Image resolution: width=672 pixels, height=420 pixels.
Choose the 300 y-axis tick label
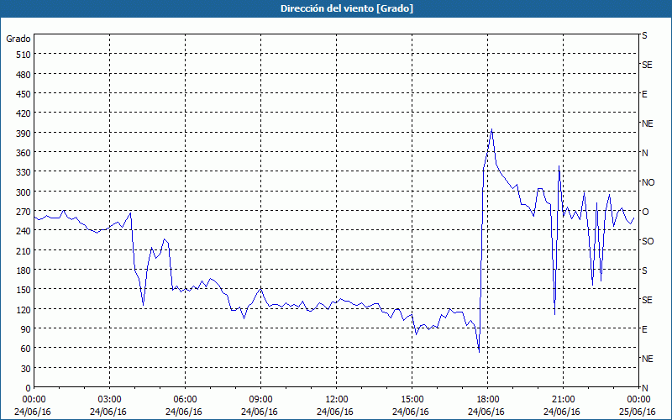click(24, 192)
